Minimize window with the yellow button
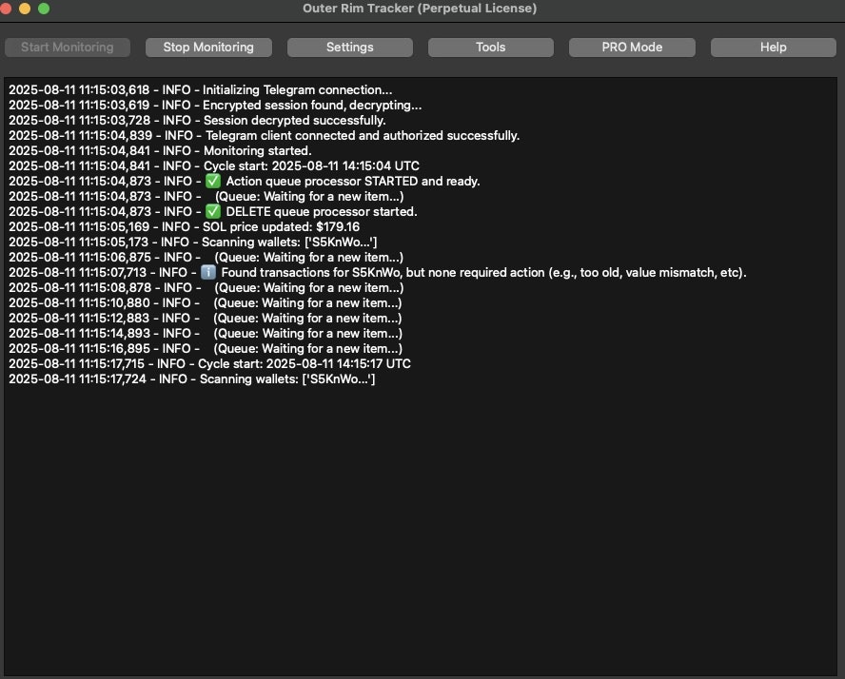The image size is (845, 679). [25, 8]
